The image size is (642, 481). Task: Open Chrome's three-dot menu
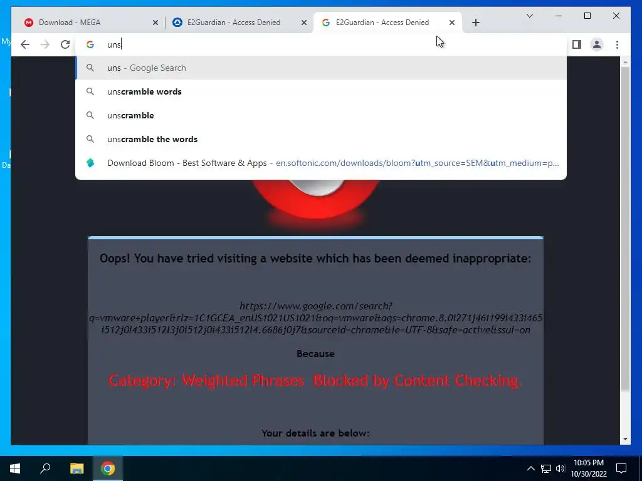pyautogui.click(x=617, y=44)
